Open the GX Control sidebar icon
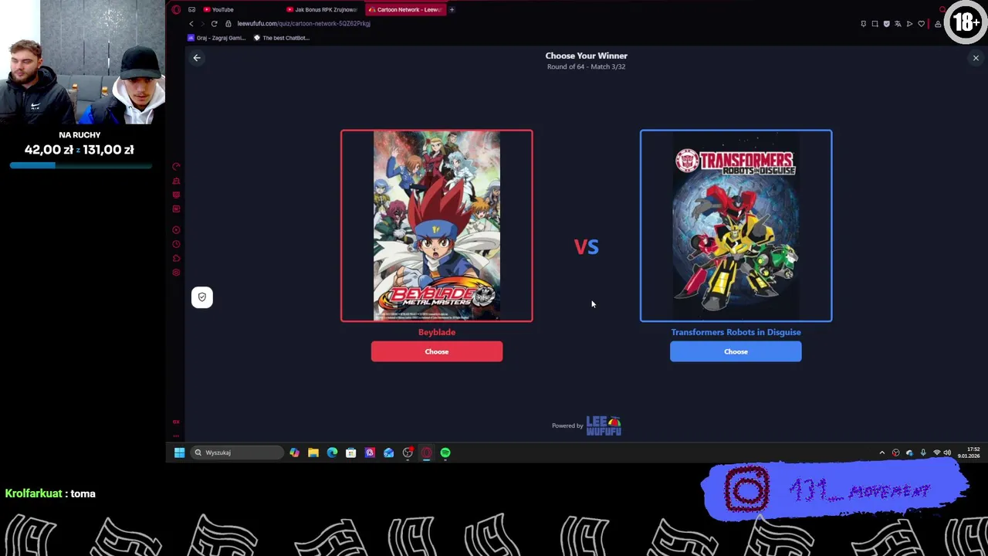 tap(176, 166)
